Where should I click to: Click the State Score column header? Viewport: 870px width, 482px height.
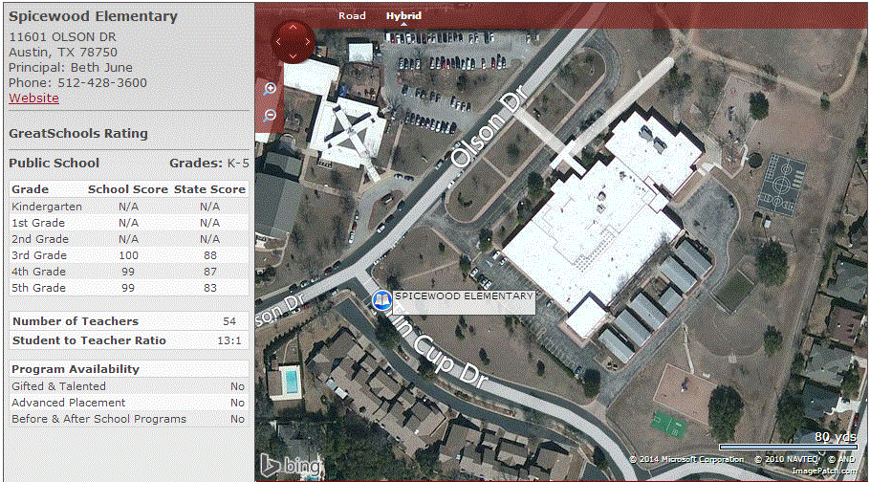[209, 189]
